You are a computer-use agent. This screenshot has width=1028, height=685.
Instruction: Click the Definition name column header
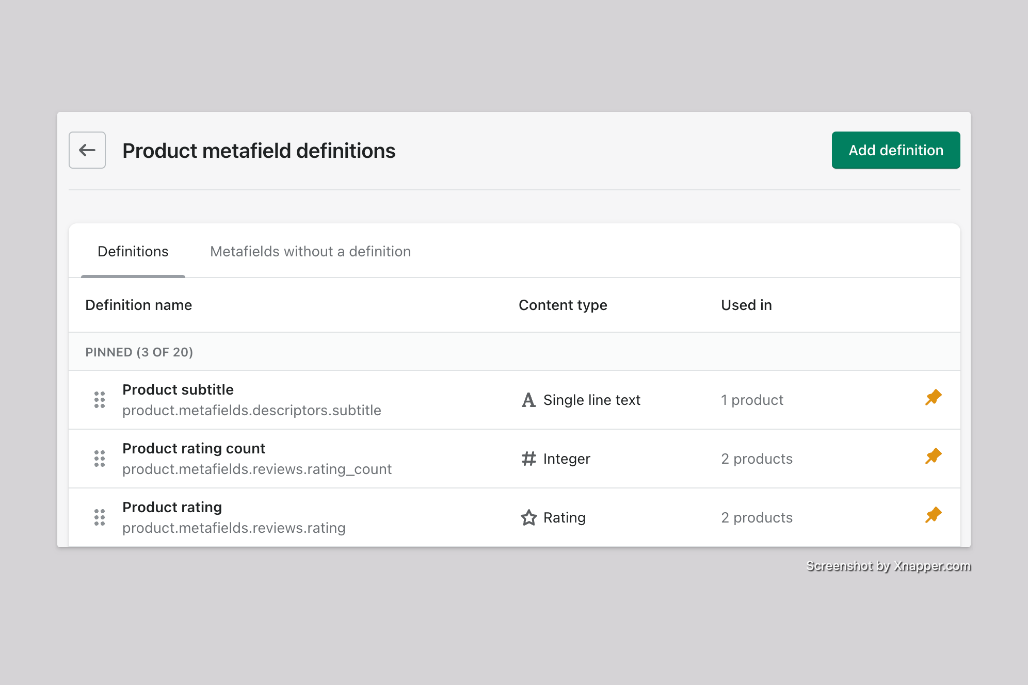[x=138, y=305]
